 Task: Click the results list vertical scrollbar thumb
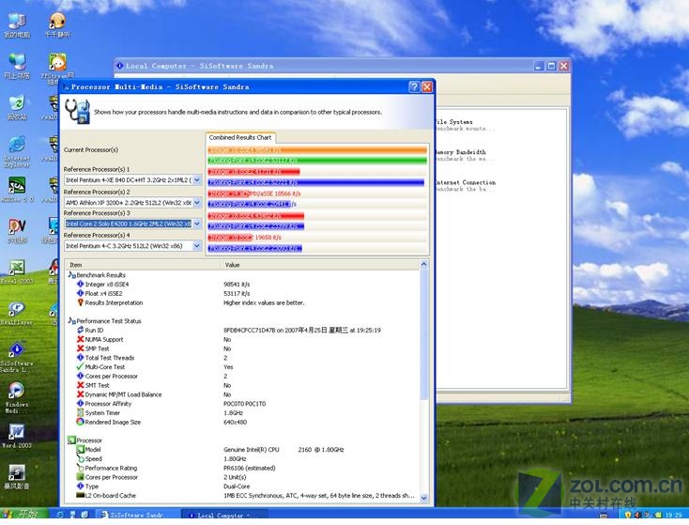[x=423, y=334]
